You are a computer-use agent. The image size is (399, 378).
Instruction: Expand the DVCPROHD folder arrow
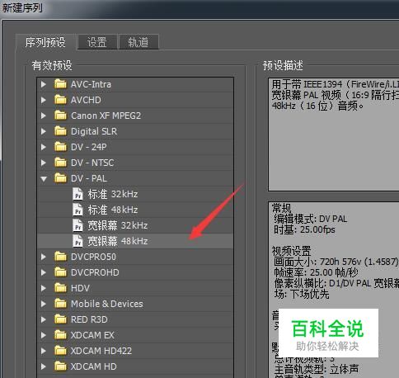(x=44, y=272)
